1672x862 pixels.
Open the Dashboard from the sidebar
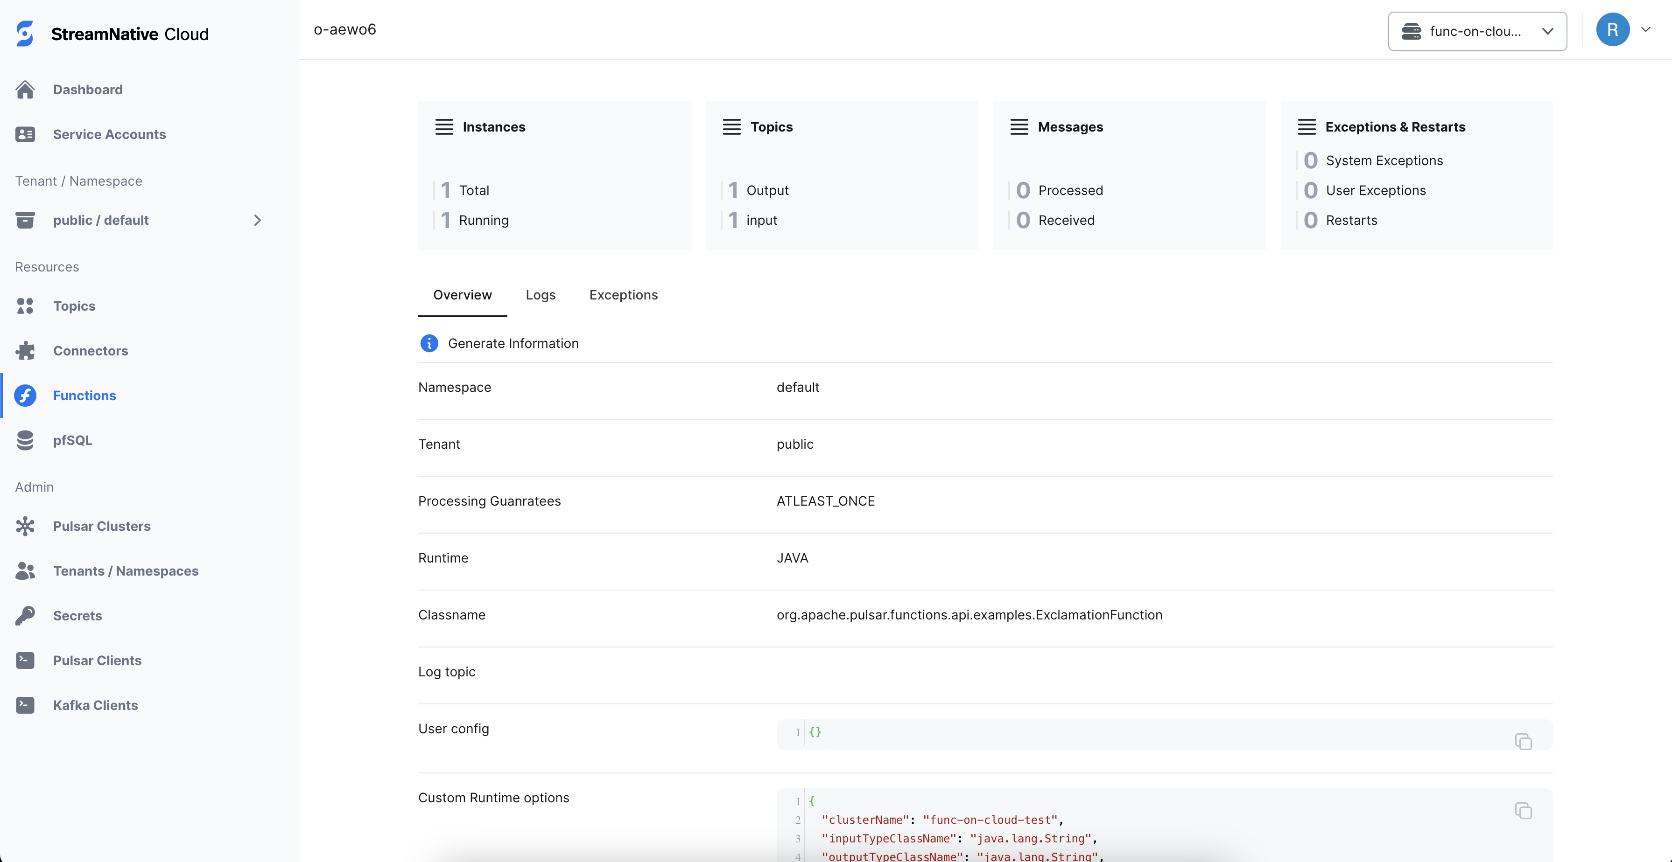[x=87, y=90]
